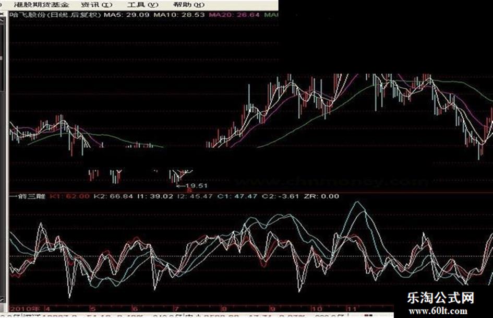Jump to month 8 on the time axis
Viewport: 493px width, 318px height.
point(224,309)
